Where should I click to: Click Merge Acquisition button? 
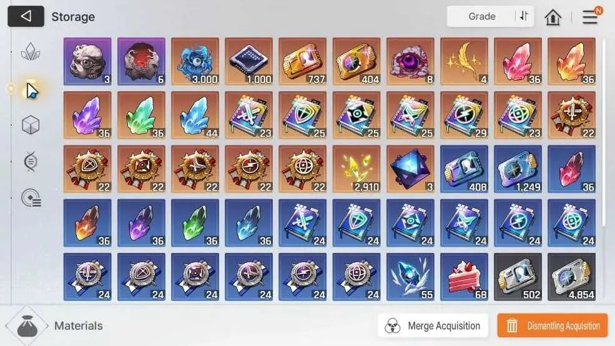[x=433, y=325]
